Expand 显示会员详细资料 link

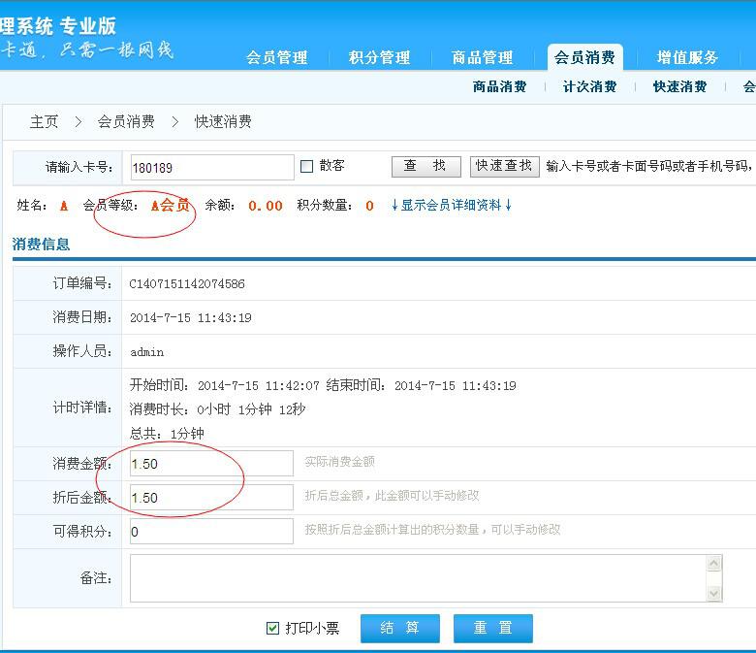pos(451,205)
